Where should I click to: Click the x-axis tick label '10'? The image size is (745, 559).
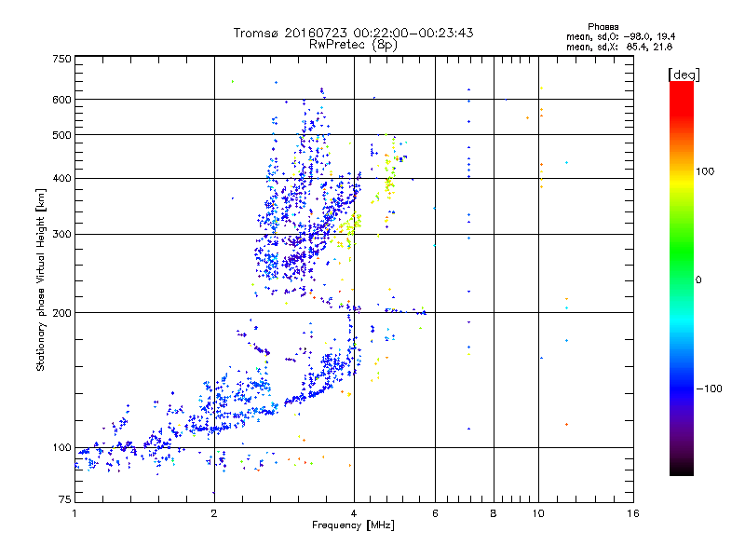tap(538, 513)
